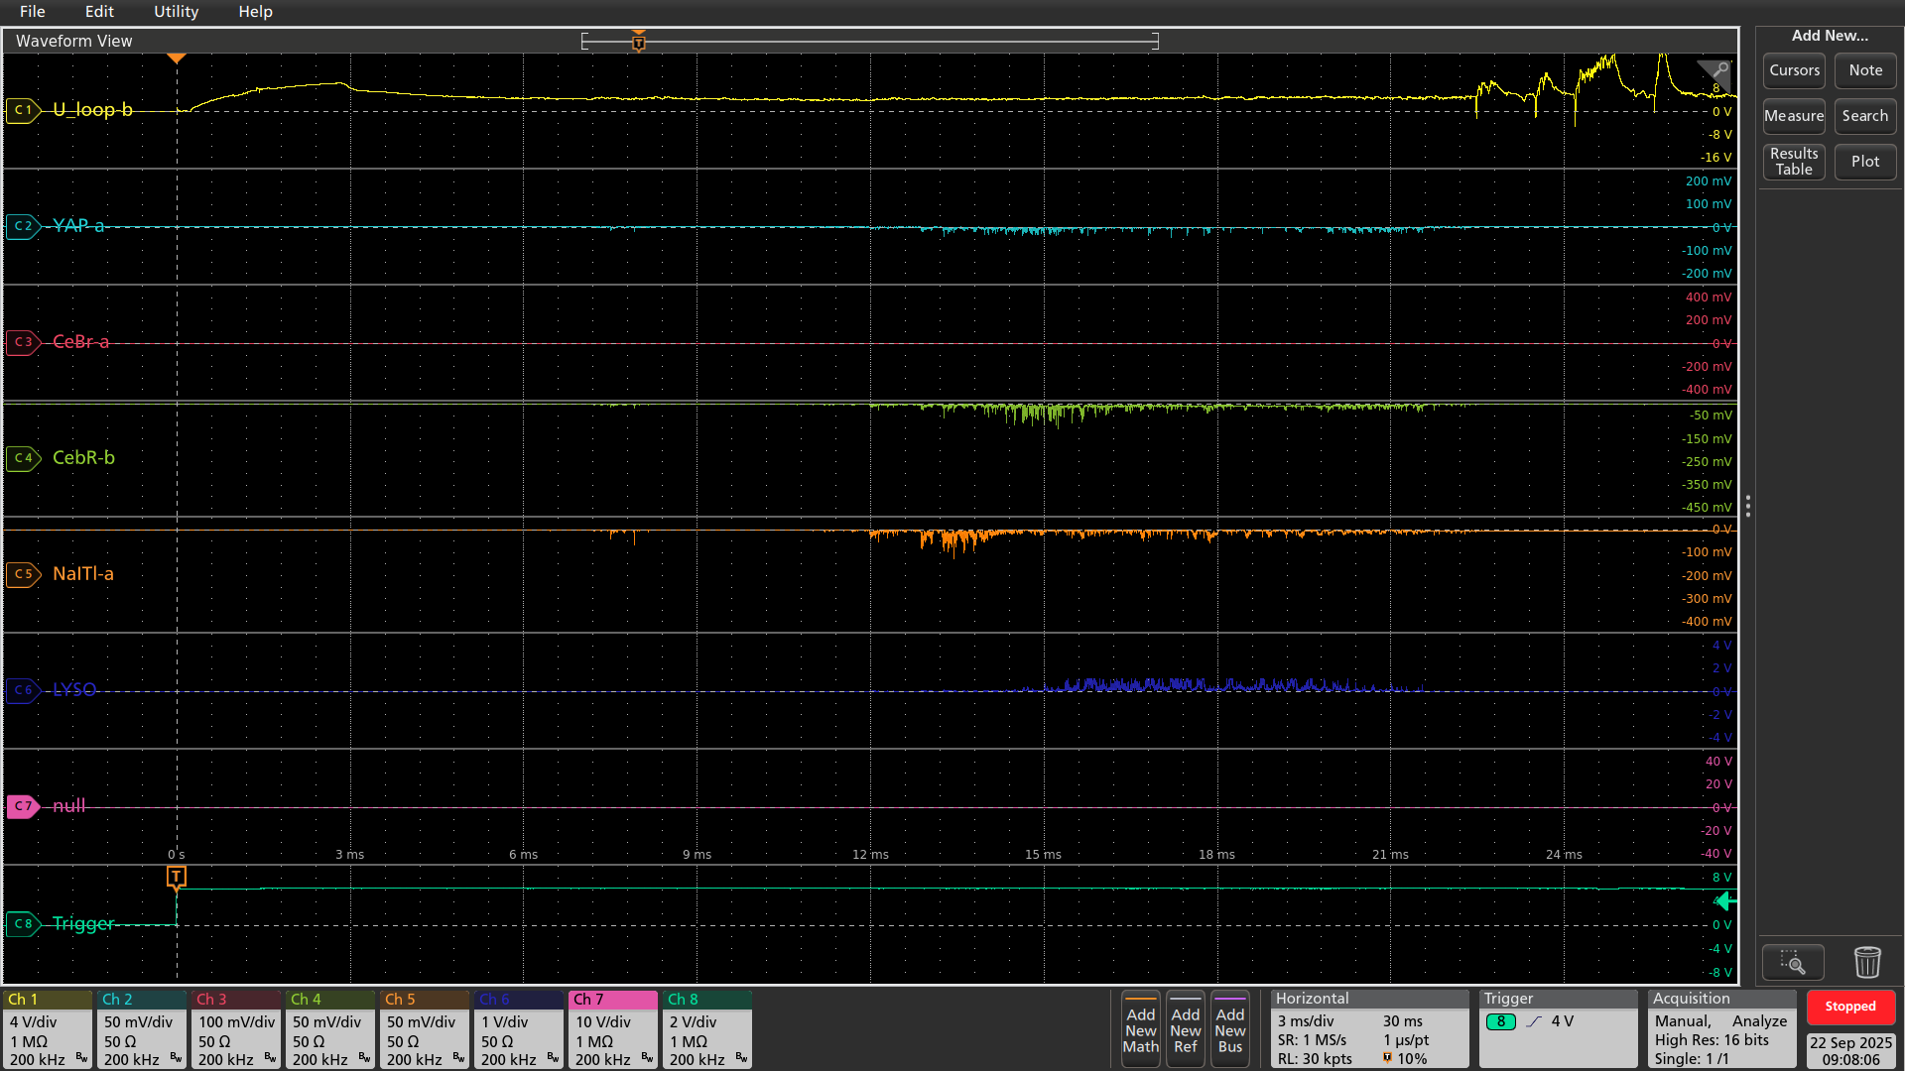Open the Utility menu

pyautogui.click(x=176, y=12)
